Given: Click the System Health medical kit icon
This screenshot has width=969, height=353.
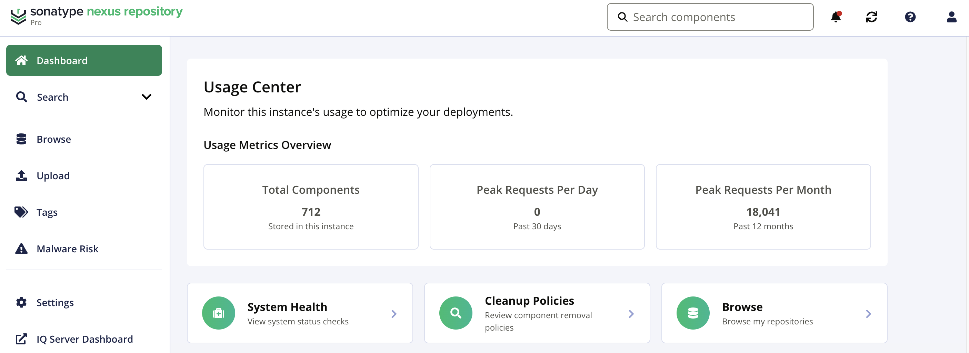Looking at the screenshot, I should point(219,313).
